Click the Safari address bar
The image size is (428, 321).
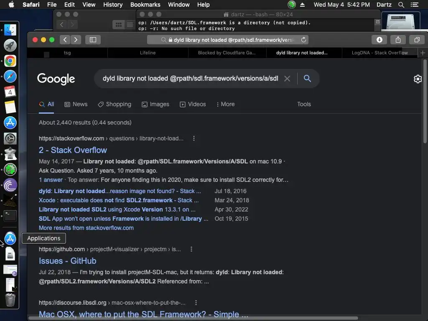coord(228,40)
